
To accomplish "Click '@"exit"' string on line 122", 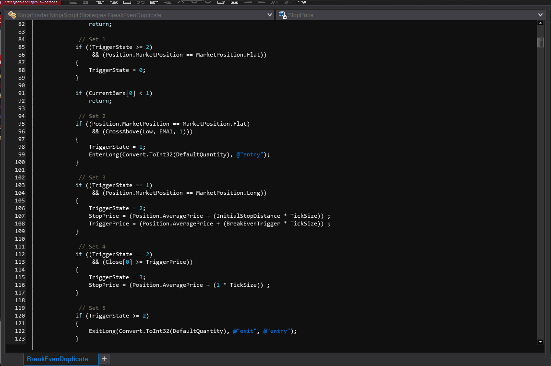I will click(x=245, y=331).
